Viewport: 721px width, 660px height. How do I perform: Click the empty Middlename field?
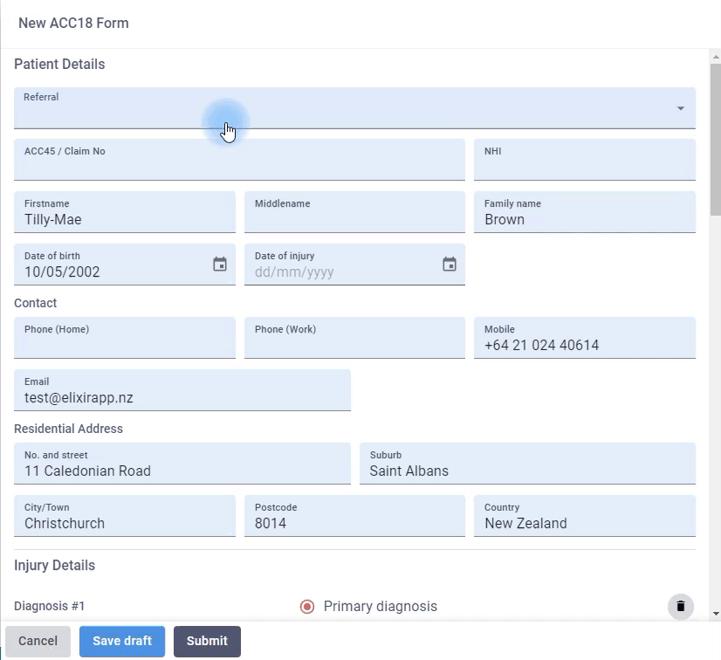(354, 216)
